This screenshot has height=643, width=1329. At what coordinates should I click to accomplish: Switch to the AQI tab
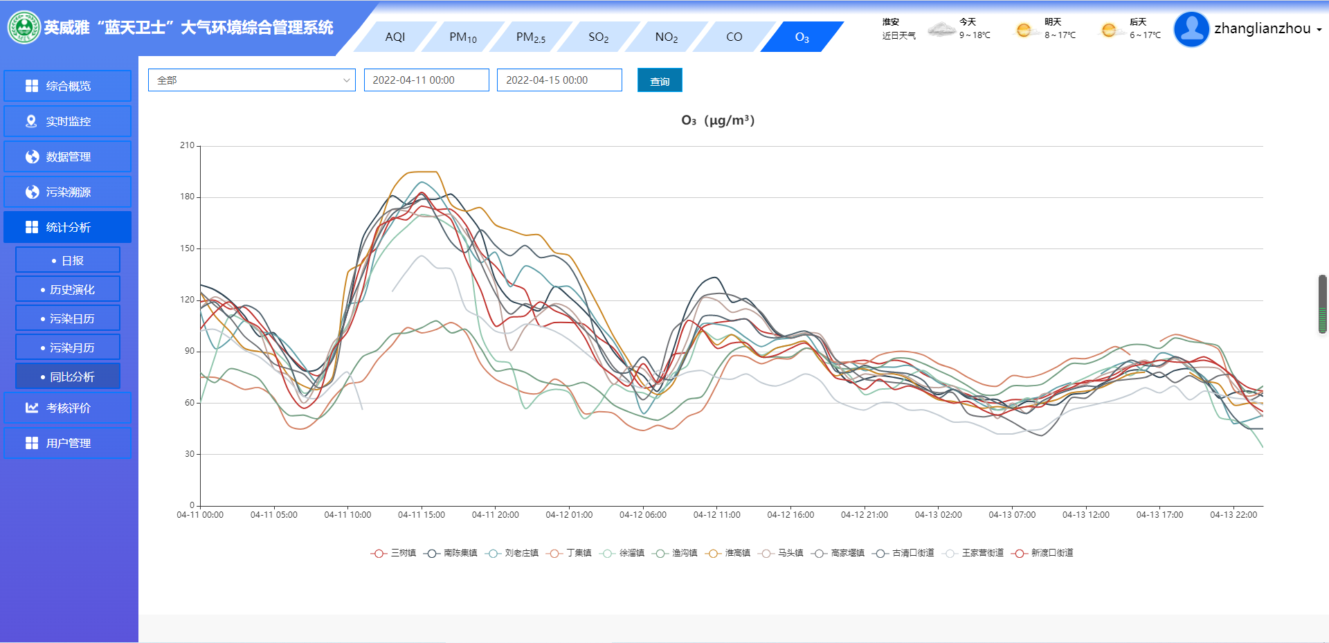[x=395, y=37]
